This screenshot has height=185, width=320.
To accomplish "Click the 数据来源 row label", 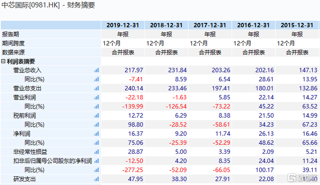I will coord(13,52).
